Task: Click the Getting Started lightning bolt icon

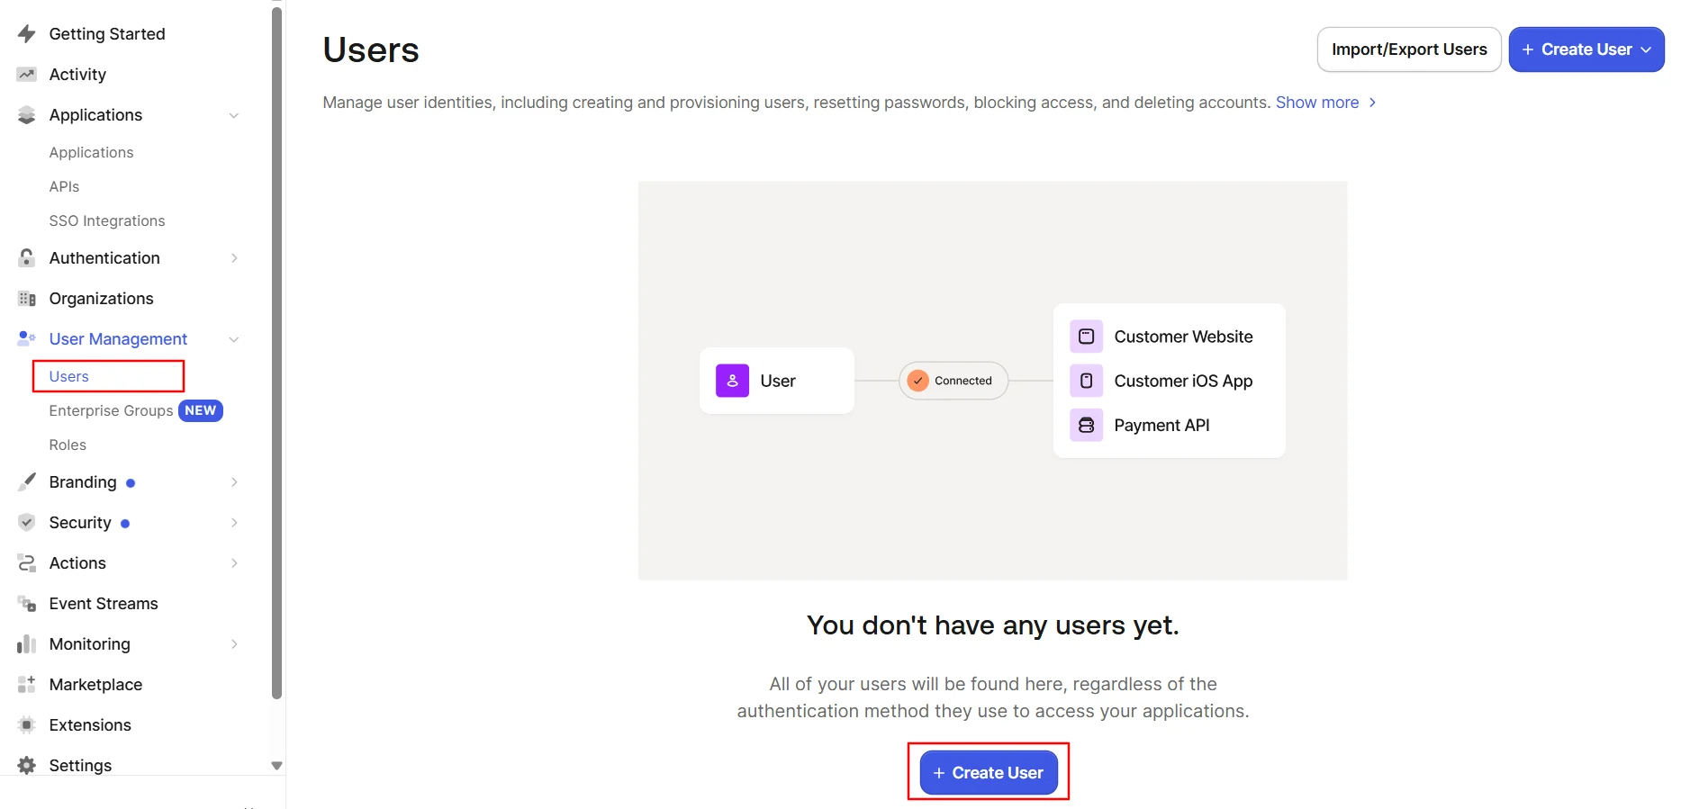Action: coord(27,34)
